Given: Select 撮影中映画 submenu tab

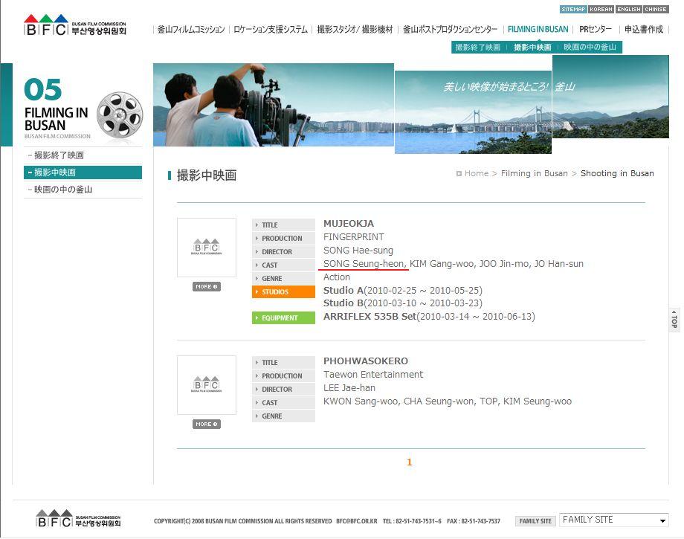Looking at the screenshot, I should (532, 47).
